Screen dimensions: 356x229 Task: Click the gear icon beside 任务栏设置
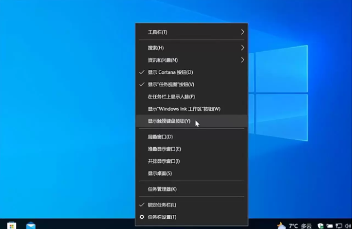(142, 217)
